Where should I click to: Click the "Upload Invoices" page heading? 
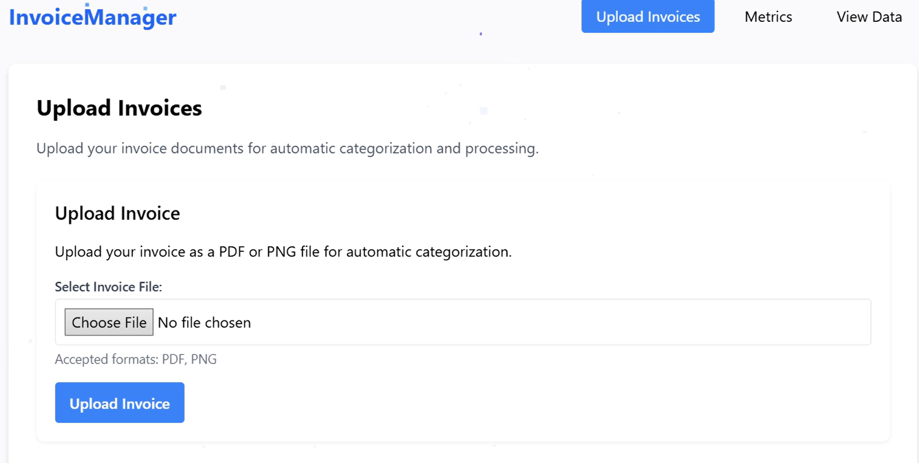(119, 109)
